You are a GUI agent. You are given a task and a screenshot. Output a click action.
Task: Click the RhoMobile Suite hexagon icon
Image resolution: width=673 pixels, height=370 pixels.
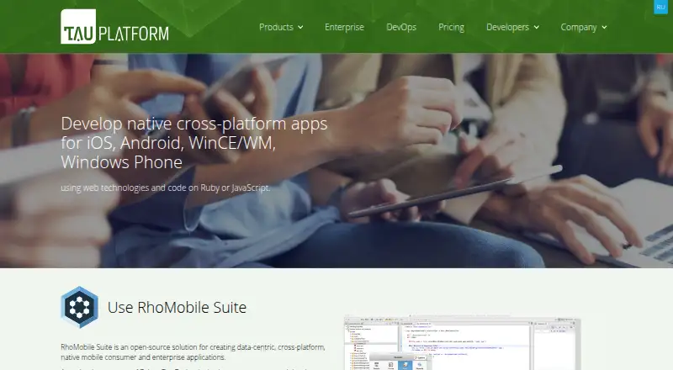pyautogui.click(x=79, y=307)
